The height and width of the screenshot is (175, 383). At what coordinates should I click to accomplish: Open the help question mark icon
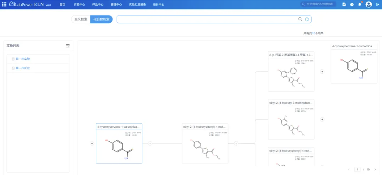coord(352,4)
